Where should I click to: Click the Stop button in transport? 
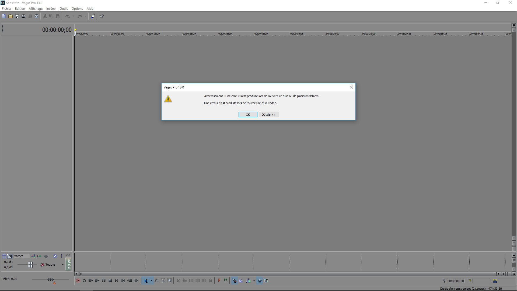point(110,280)
